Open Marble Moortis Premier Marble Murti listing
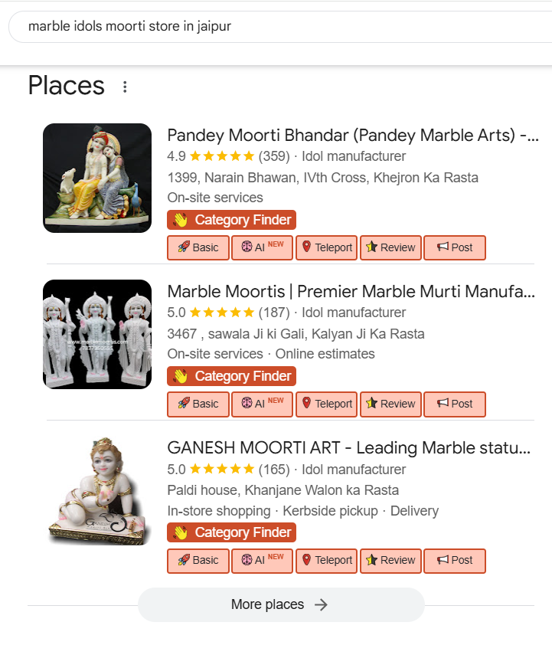 (351, 291)
